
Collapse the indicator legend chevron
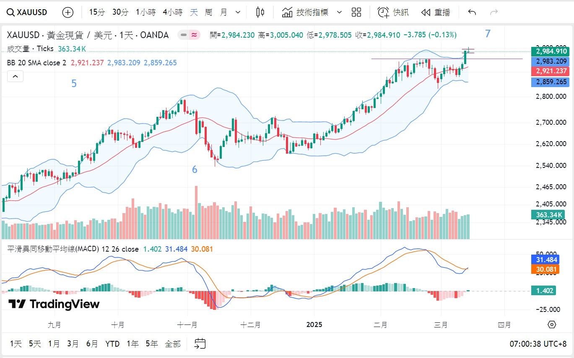coord(15,76)
